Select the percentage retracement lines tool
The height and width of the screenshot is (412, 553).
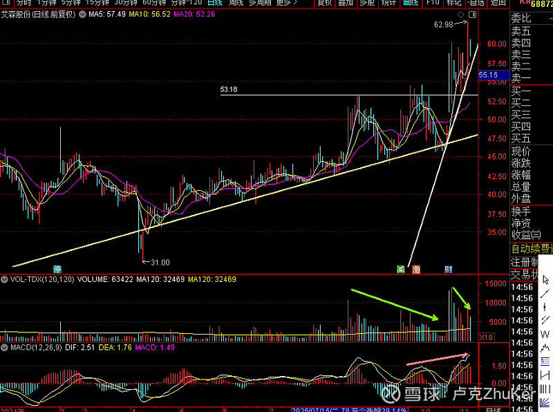click(545, 362)
